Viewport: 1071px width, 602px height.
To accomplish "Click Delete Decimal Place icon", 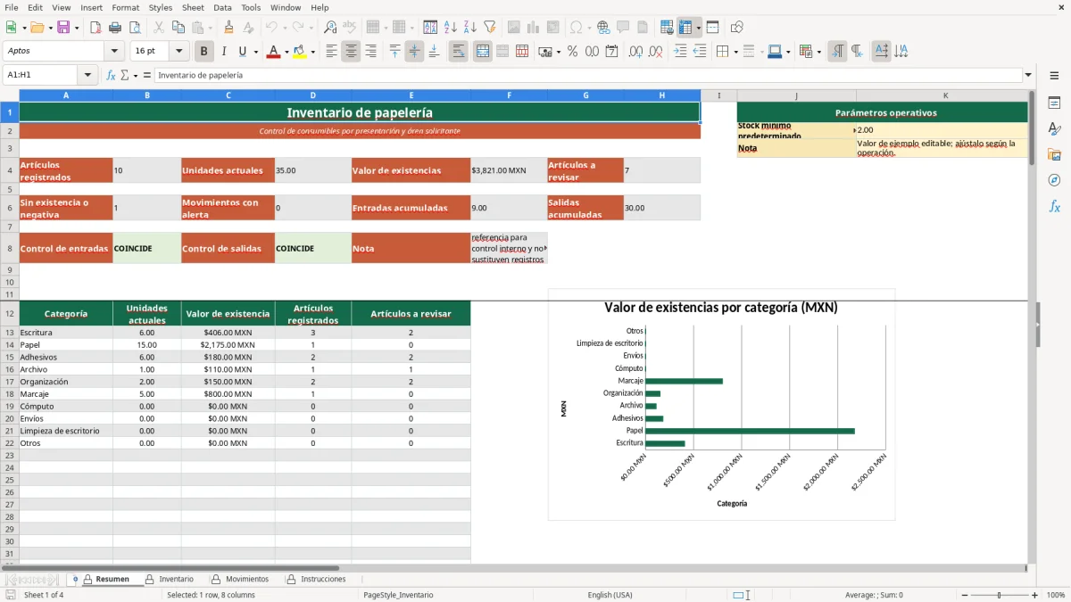I will click(655, 52).
